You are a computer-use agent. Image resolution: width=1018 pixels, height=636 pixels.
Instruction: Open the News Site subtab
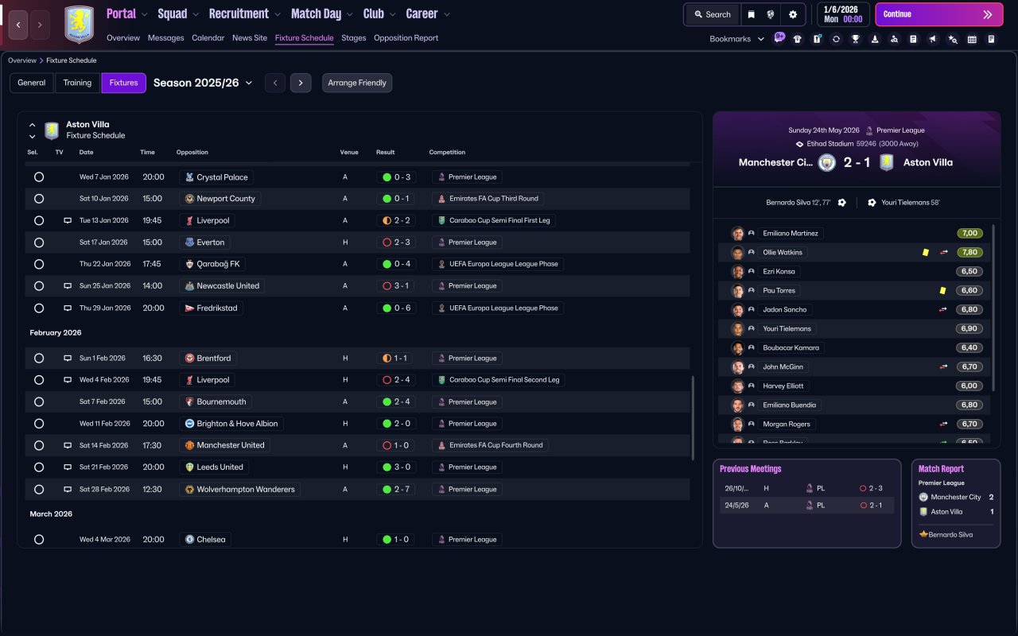[250, 38]
